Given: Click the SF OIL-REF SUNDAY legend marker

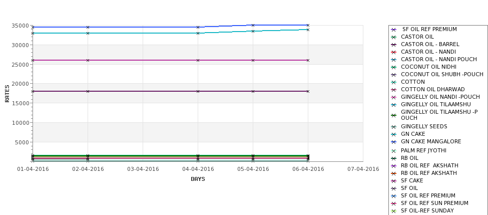Looking at the screenshot, I should [x=393, y=211].
